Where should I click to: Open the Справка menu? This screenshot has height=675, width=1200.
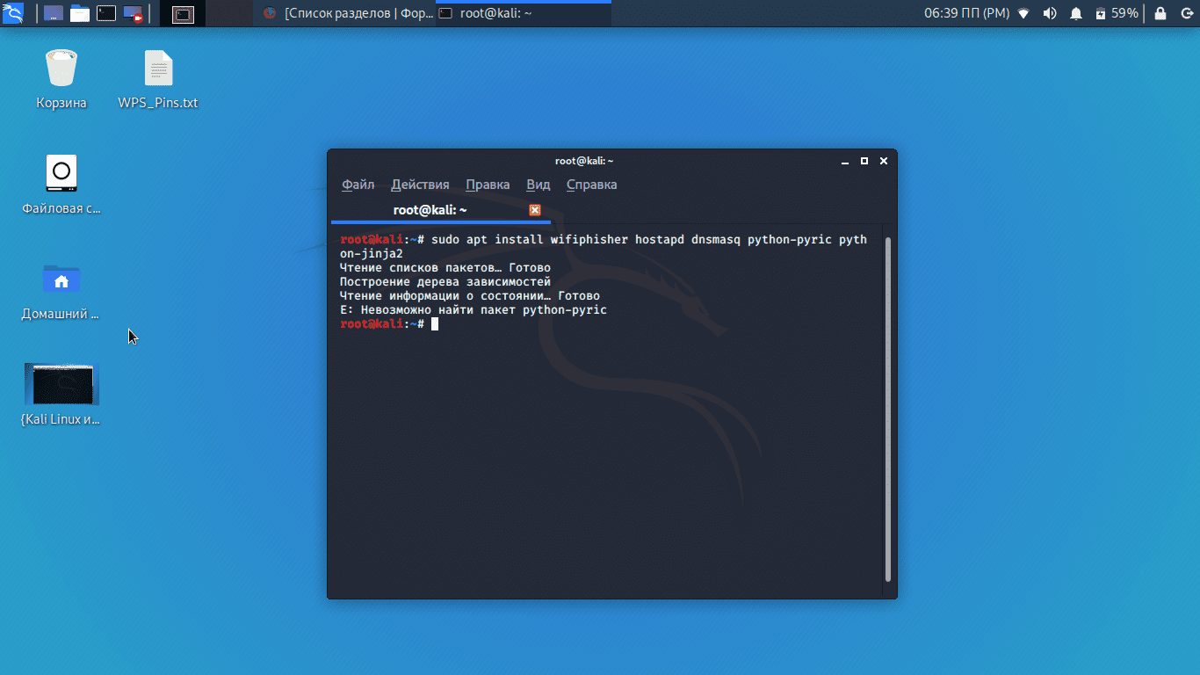coord(591,185)
